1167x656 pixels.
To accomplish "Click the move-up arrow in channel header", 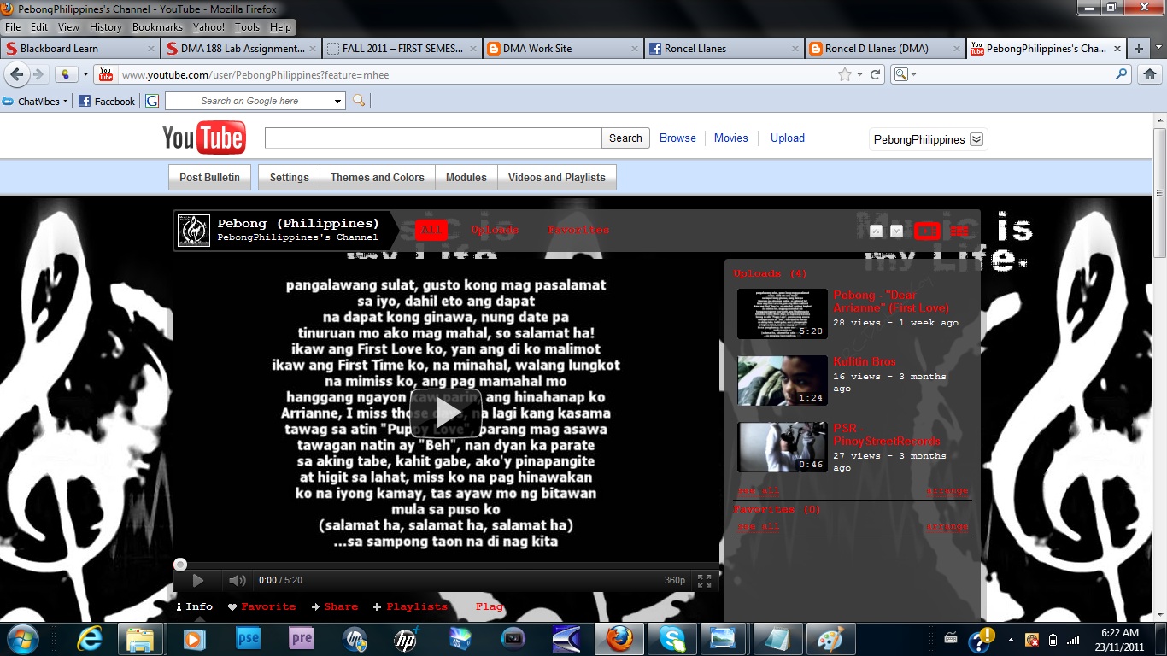I will point(876,231).
